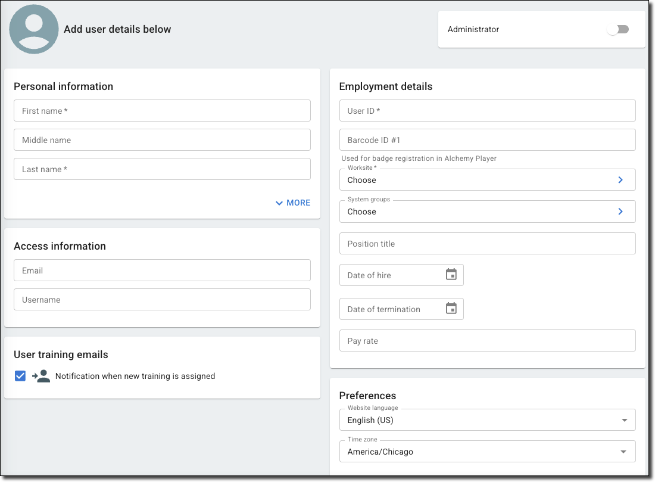Click the System groups chevron arrow
Screen dimensions: 655x482
point(620,212)
